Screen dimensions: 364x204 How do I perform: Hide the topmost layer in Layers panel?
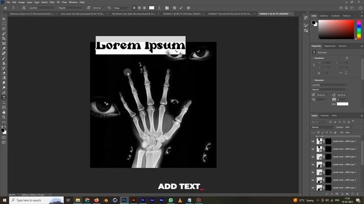point(313,141)
